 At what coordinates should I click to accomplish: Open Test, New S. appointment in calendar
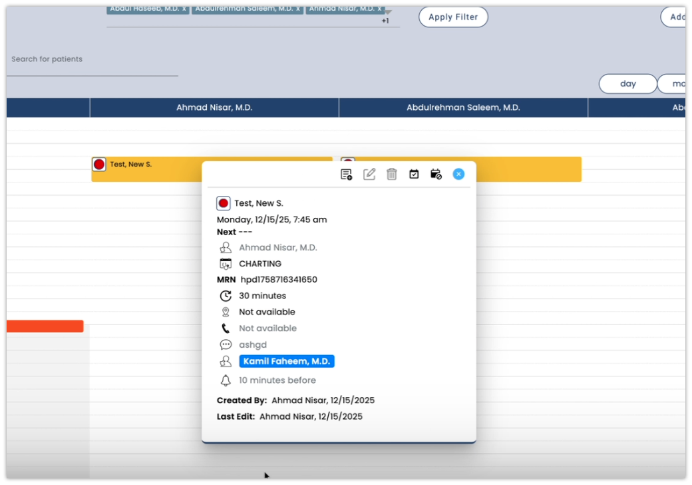(x=146, y=169)
